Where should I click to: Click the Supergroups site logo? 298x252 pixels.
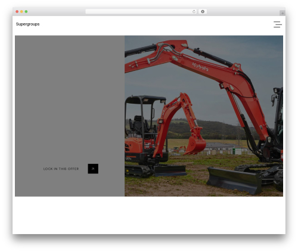[27, 24]
